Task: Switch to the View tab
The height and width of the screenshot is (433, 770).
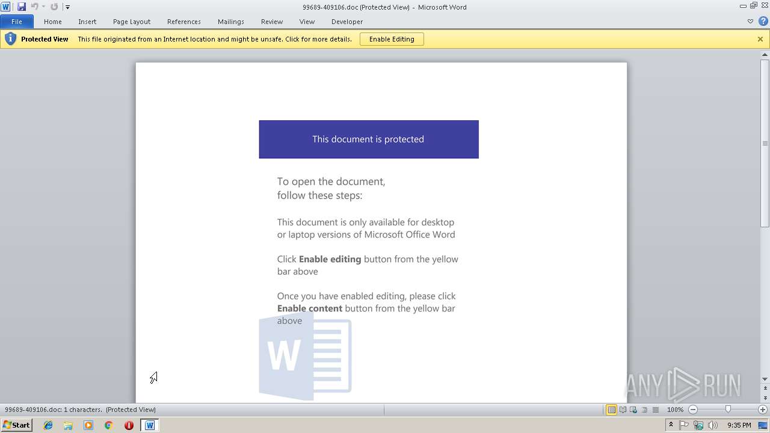Action: (307, 22)
